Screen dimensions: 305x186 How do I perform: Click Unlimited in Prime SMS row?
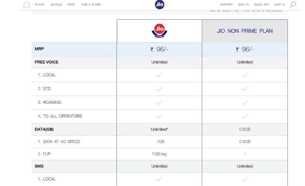[159, 166]
